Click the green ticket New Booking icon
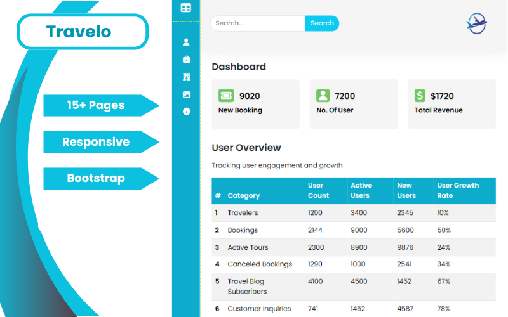Screen dimensions: 508x317 tap(225, 96)
